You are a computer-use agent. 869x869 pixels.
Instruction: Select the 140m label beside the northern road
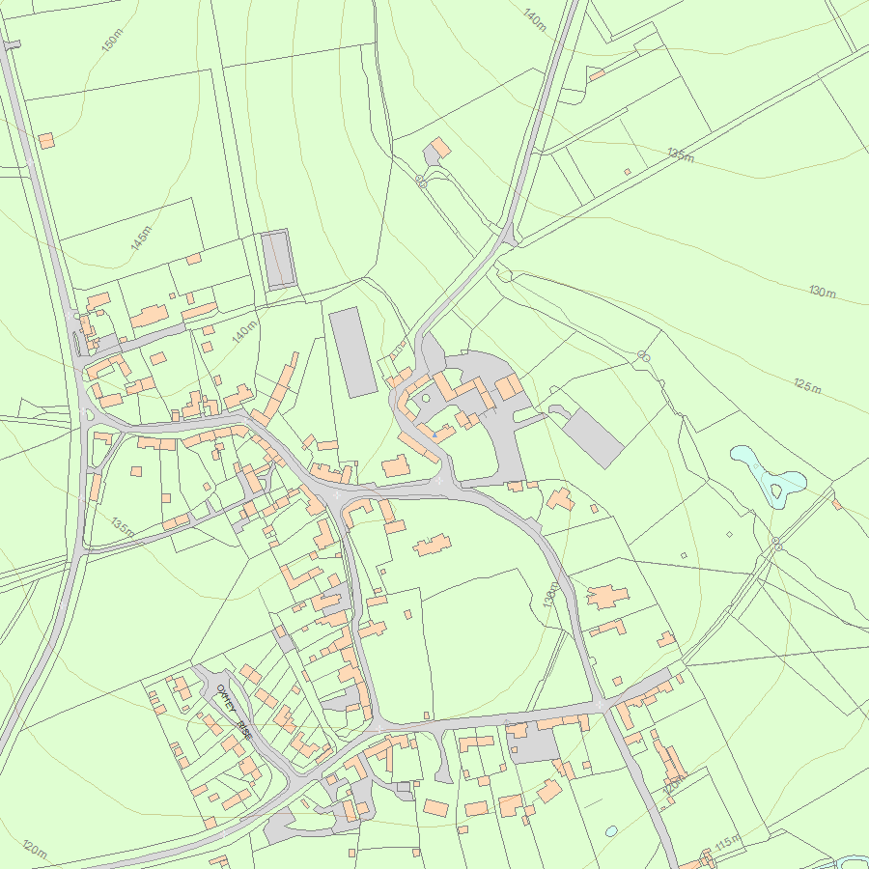(535, 19)
